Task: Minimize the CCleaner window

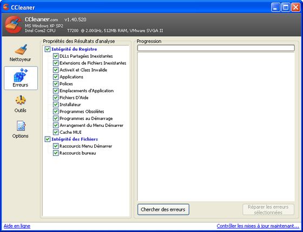Action: click(275, 8)
